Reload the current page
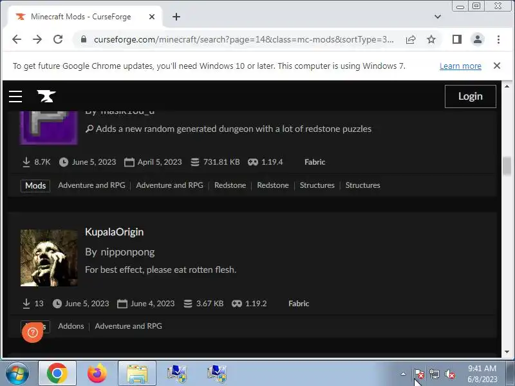Viewport: 515px width, 386px height. tap(58, 40)
